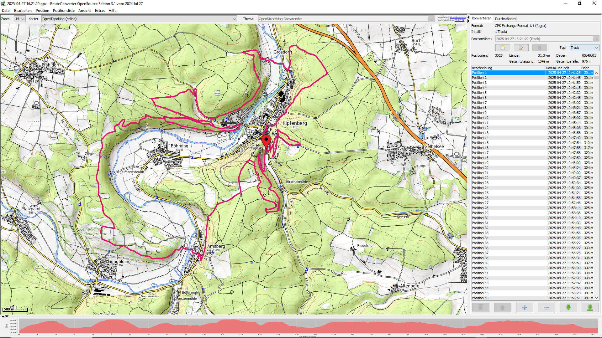Select the Position 20 row
The image size is (602, 338).
point(533,168)
